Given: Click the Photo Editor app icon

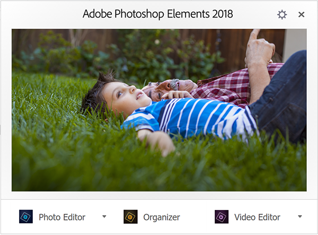Looking at the screenshot, I should coord(26,217).
